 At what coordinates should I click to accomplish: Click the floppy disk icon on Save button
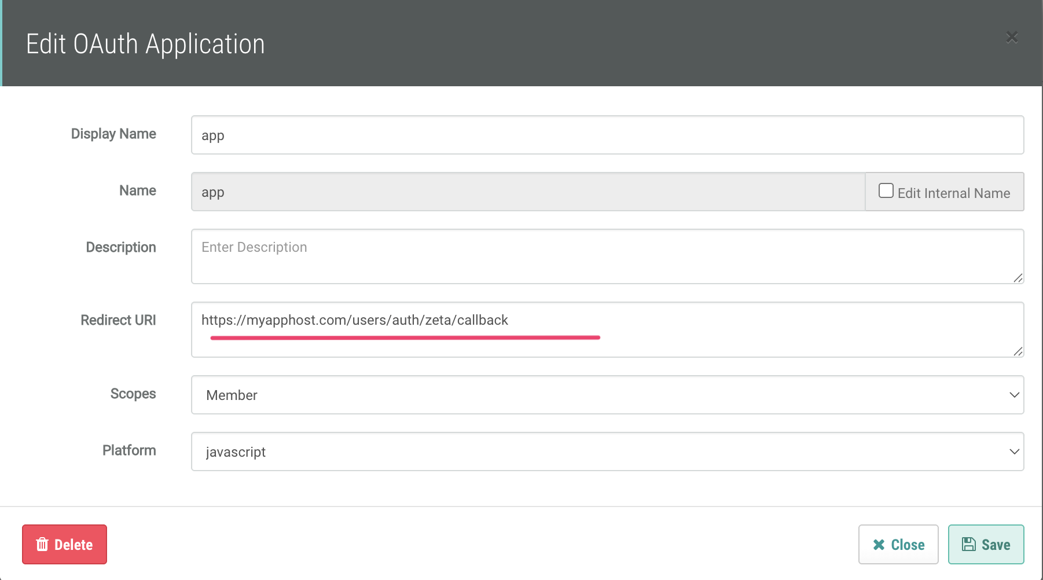969,544
